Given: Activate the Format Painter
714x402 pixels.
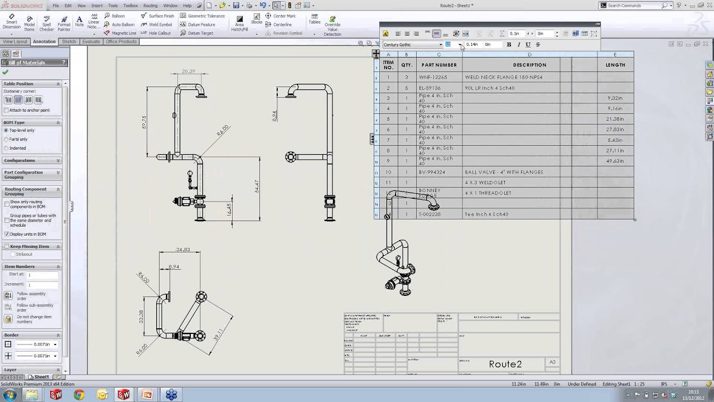Looking at the screenshot, I should coord(64,22).
